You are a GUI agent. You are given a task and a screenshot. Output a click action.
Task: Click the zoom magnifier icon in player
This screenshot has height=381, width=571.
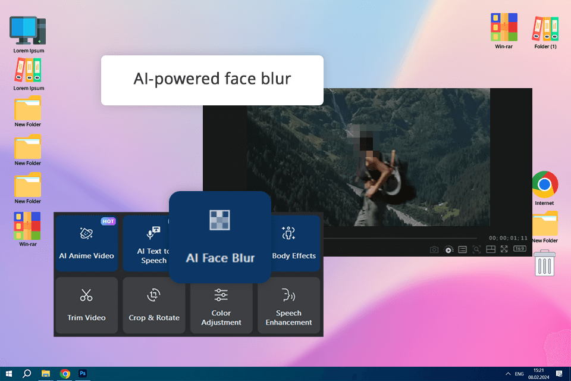coord(476,249)
